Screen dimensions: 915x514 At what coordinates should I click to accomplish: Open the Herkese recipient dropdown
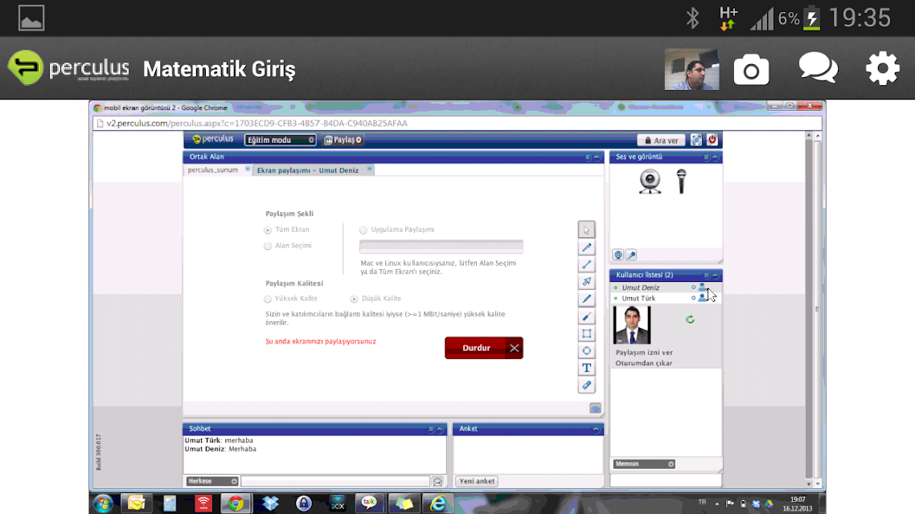tap(211, 481)
